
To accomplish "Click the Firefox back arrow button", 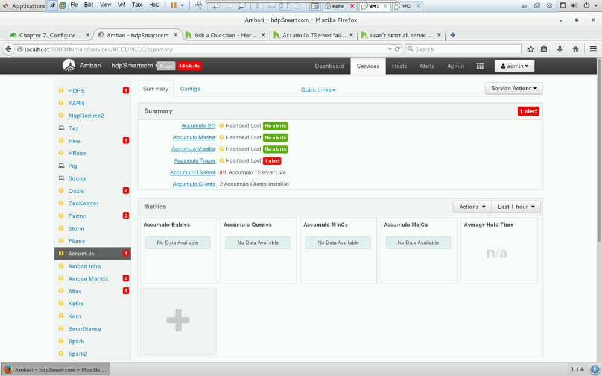I will tap(8, 49).
